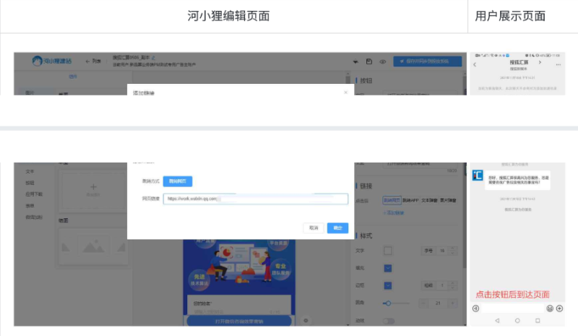
Task: Click the 河小狸建站 logo
Action: pos(52,61)
